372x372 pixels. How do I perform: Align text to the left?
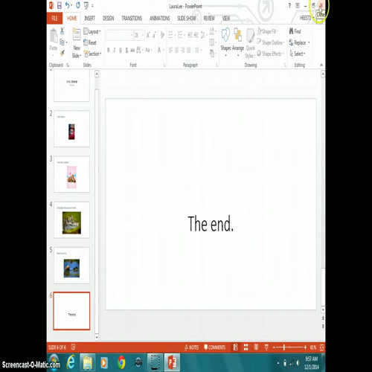coord(170,51)
